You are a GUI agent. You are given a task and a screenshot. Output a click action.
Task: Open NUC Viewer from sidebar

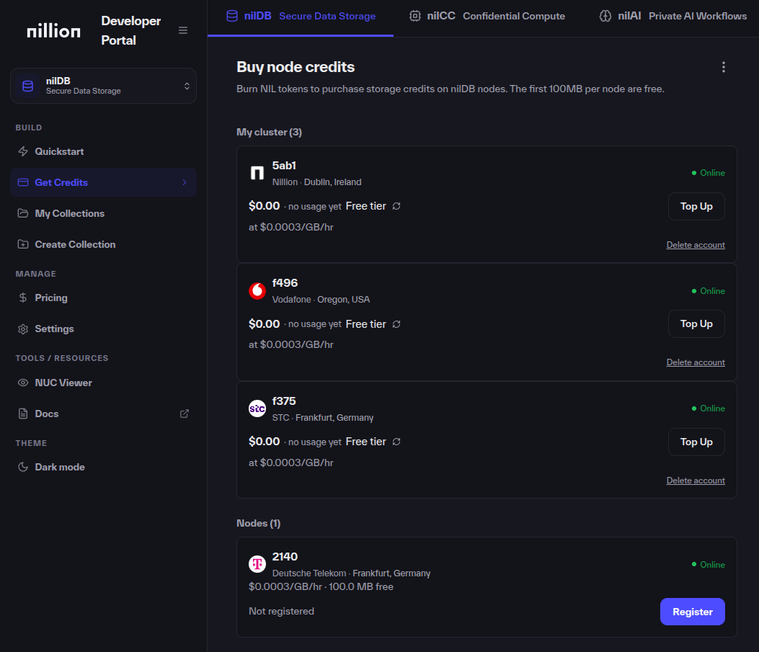(63, 383)
